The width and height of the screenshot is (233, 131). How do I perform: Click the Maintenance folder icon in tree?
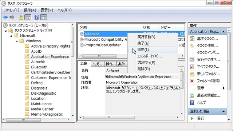[x=27, y=104]
